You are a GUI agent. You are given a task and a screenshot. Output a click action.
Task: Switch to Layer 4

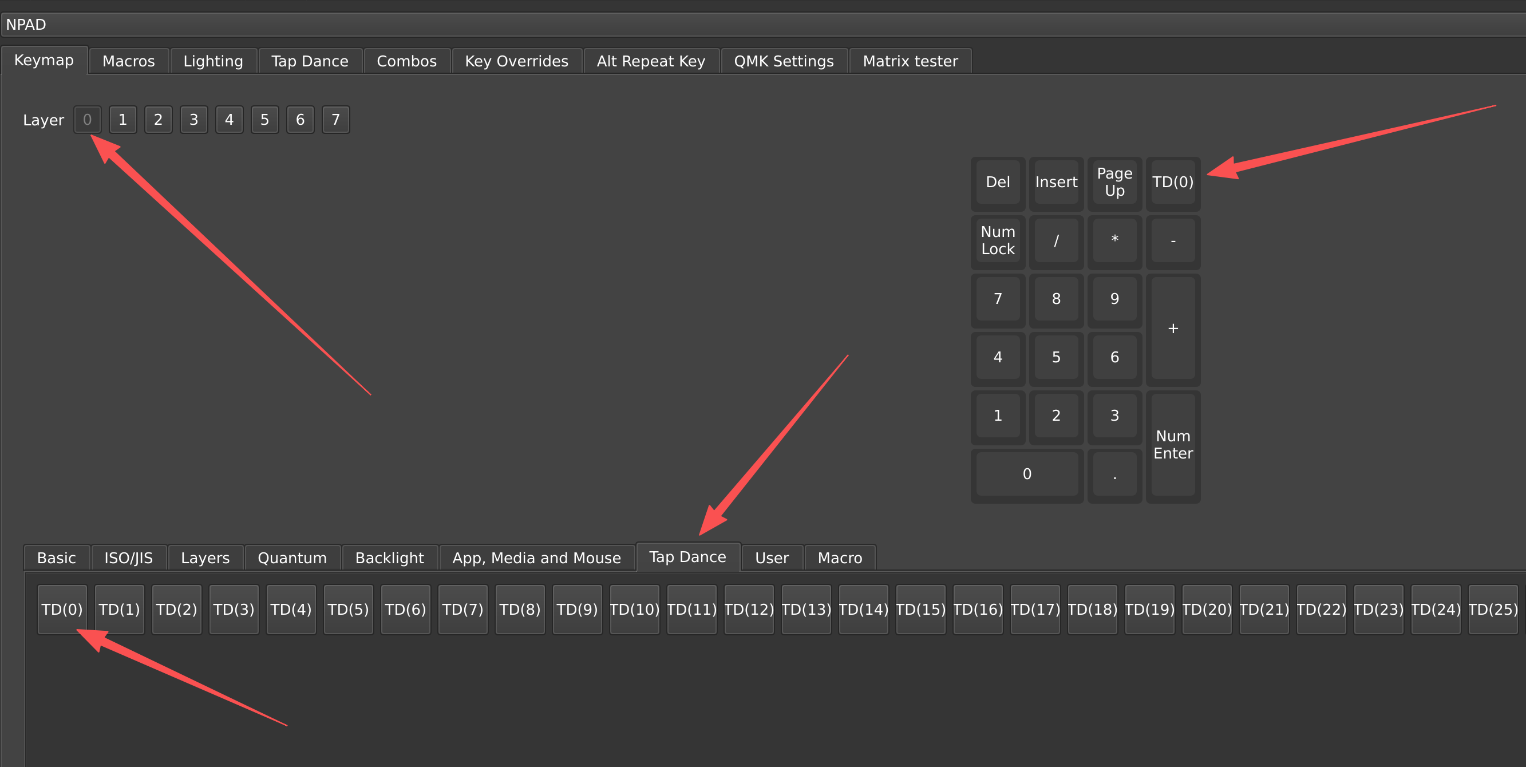(230, 120)
